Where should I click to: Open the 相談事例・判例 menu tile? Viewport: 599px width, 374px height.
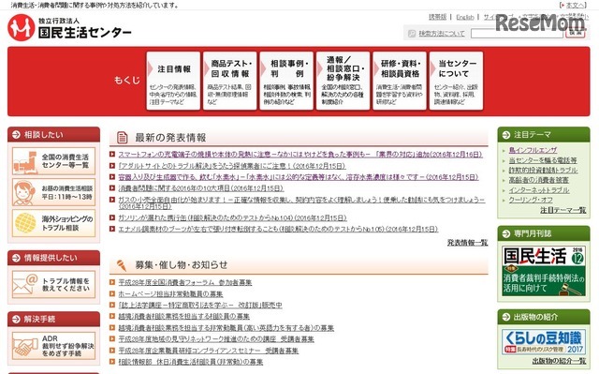286,81
